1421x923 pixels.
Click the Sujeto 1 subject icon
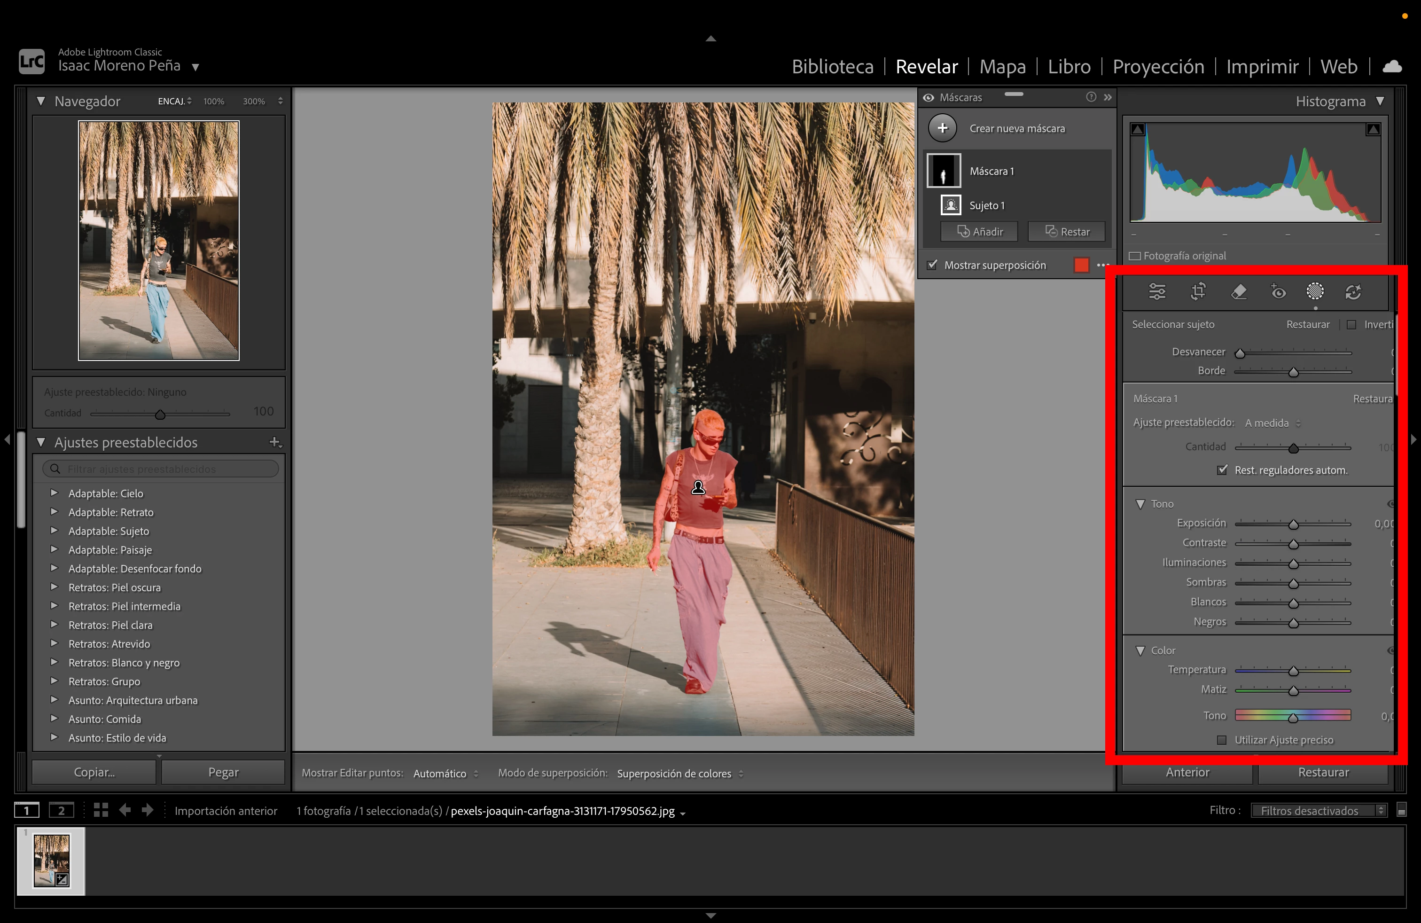951,205
